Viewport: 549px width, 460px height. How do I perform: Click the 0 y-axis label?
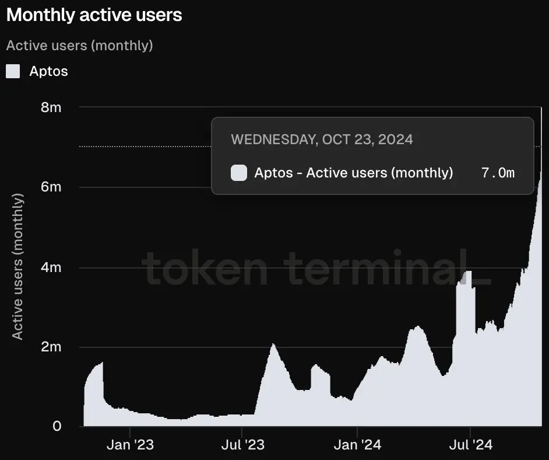[57, 427]
